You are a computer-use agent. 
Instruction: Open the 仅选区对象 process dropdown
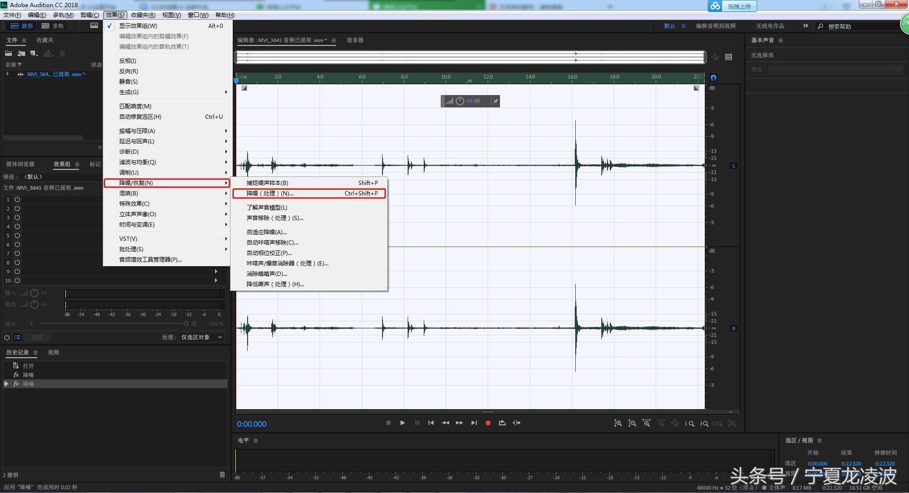tap(201, 337)
